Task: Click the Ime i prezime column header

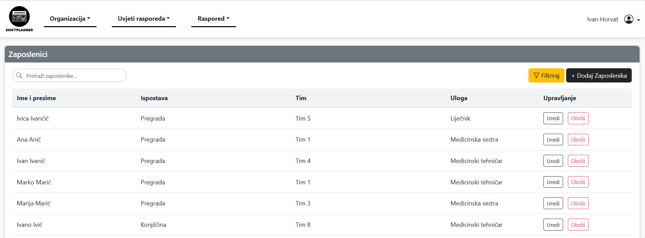Action: click(36, 98)
